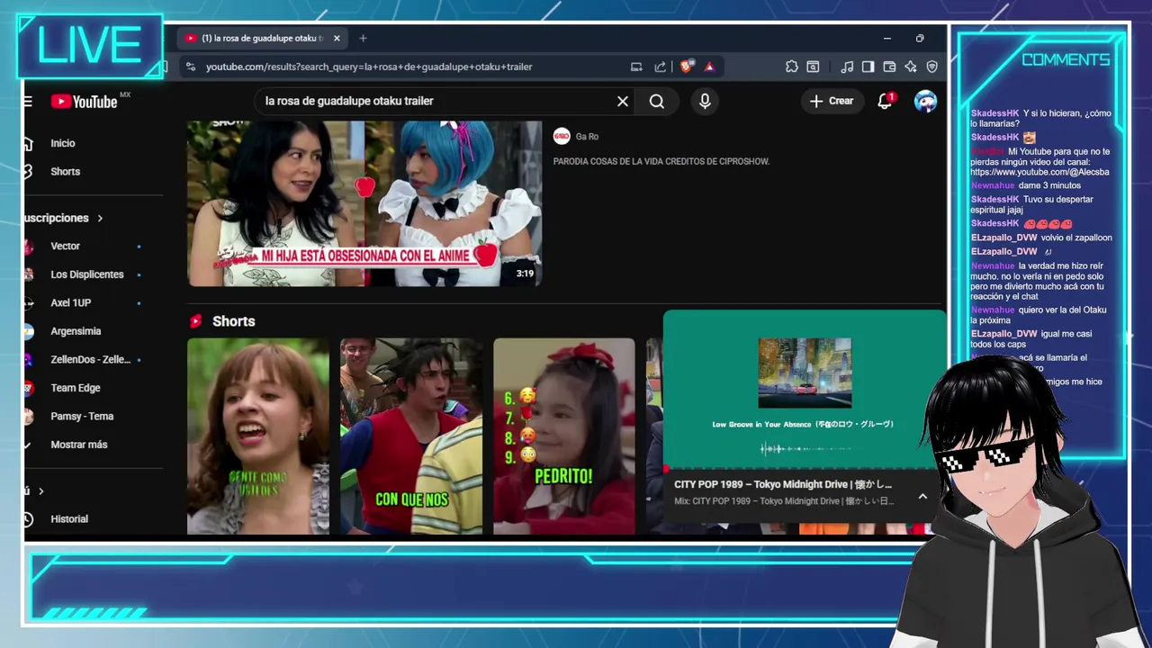Viewport: 1152px width, 648px height.
Task: Click the Vector new-content blue dot
Action: click(139, 246)
